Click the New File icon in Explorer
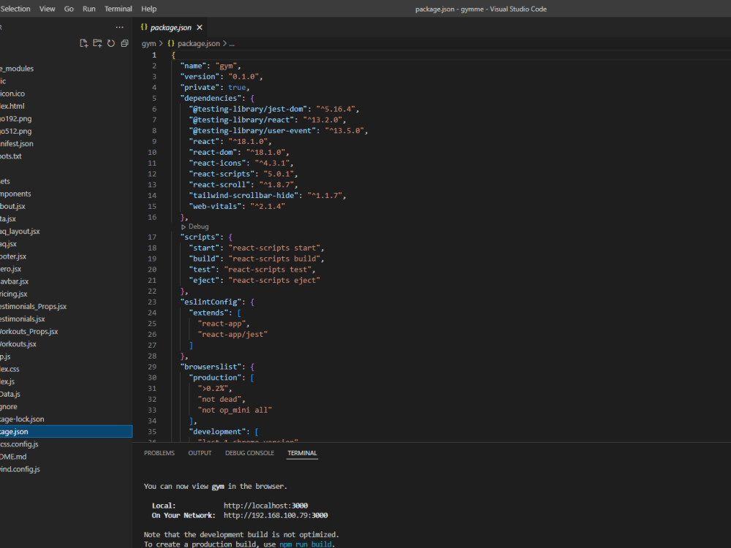The width and height of the screenshot is (731, 548). (x=83, y=42)
